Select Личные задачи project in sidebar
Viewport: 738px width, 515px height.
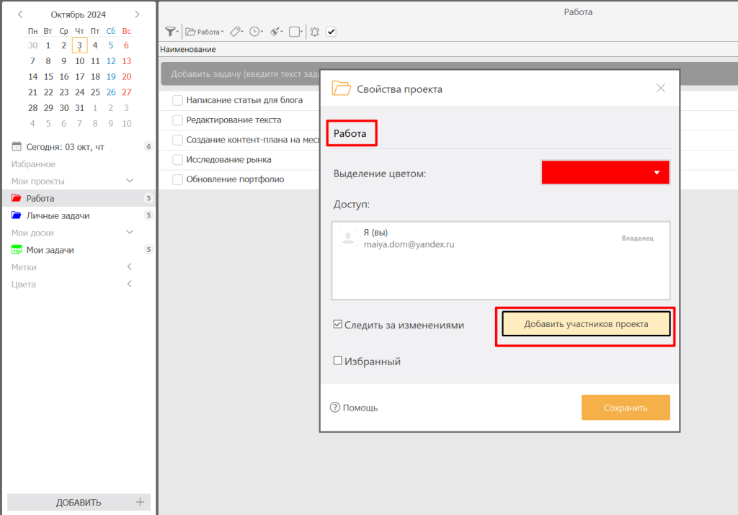pyautogui.click(x=58, y=215)
